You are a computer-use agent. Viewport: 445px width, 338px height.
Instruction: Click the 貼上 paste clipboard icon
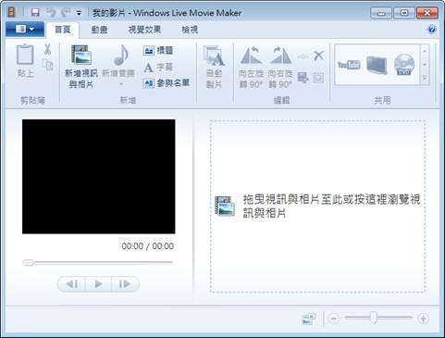click(x=25, y=55)
